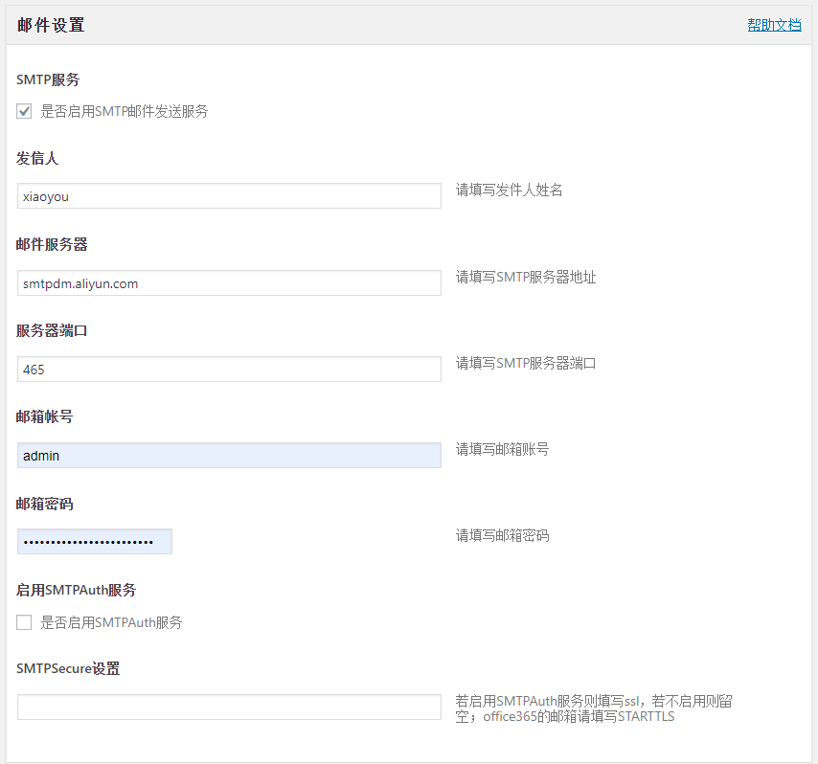Image resolution: width=818 pixels, height=764 pixels.
Task: Click the 发信人 field containing xiaoyou
Action: 229,196
